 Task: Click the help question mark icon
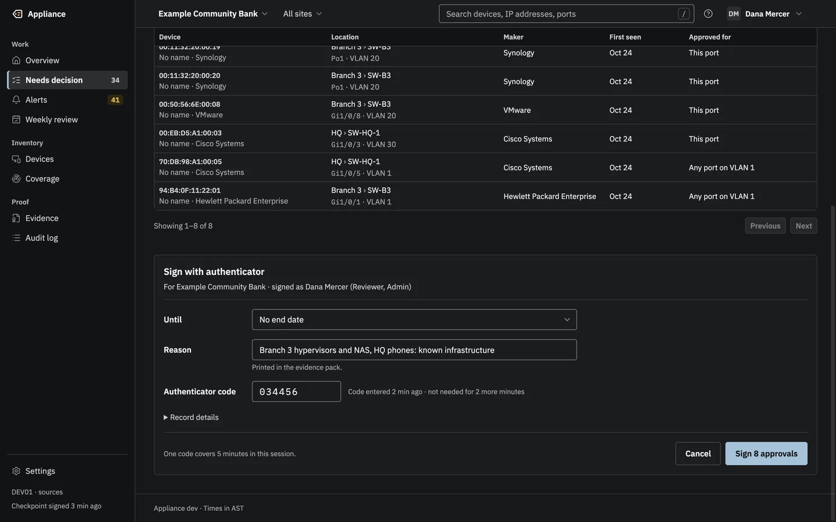click(x=708, y=14)
